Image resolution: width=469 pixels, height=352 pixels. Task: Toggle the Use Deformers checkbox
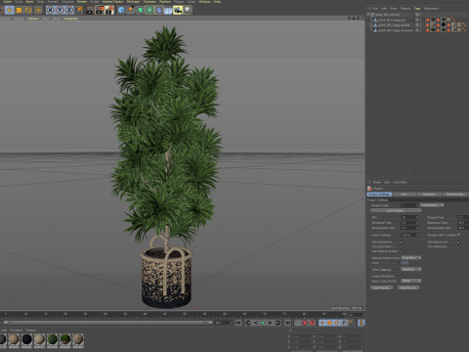pos(458,246)
